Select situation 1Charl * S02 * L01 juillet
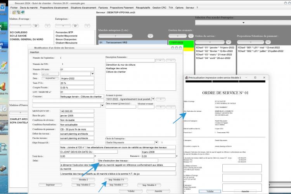 pos(261,51)
